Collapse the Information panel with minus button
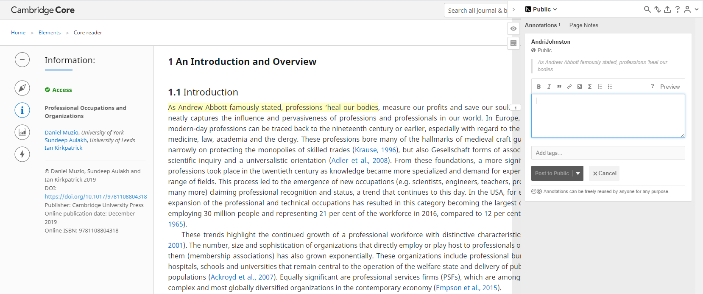The width and height of the screenshot is (703, 294). pyautogui.click(x=22, y=60)
